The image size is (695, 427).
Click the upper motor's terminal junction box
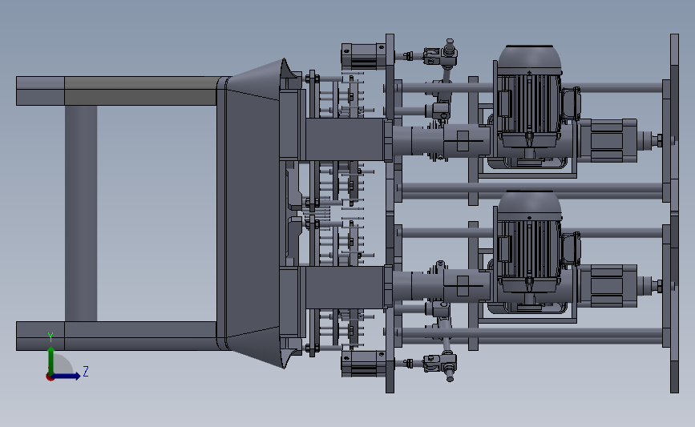[x=572, y=103]
